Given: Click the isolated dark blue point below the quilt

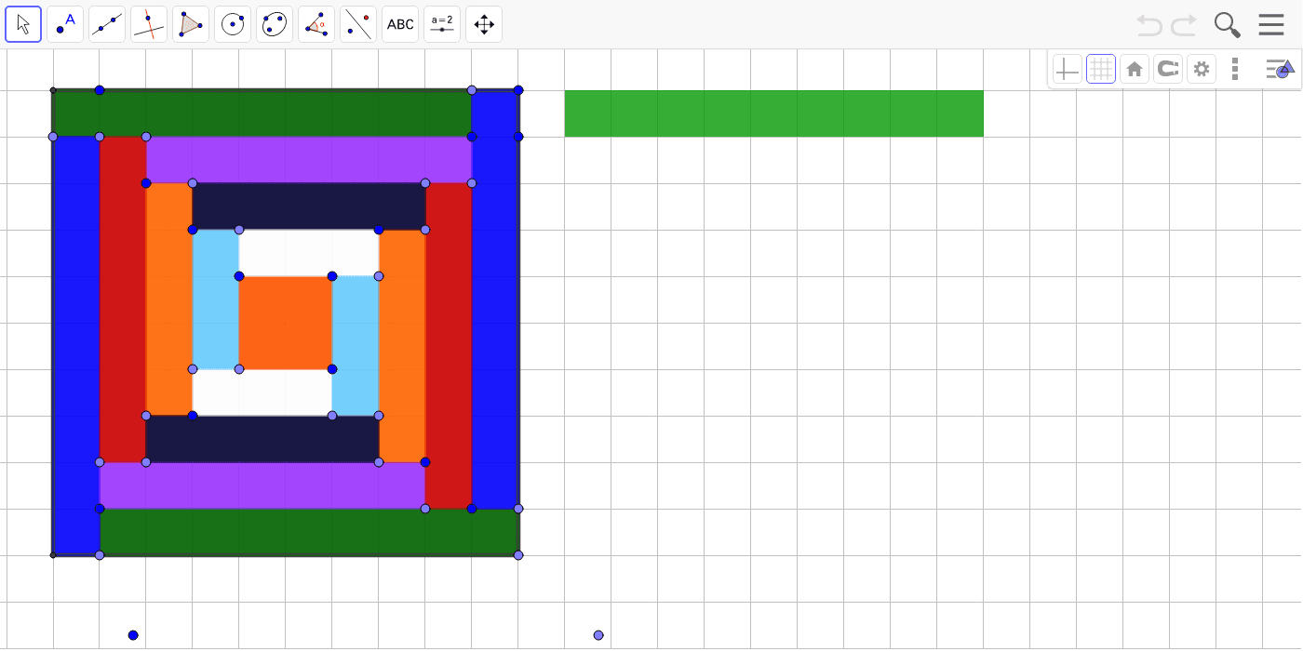Looking at the screenshot, I should coord(133,635).
